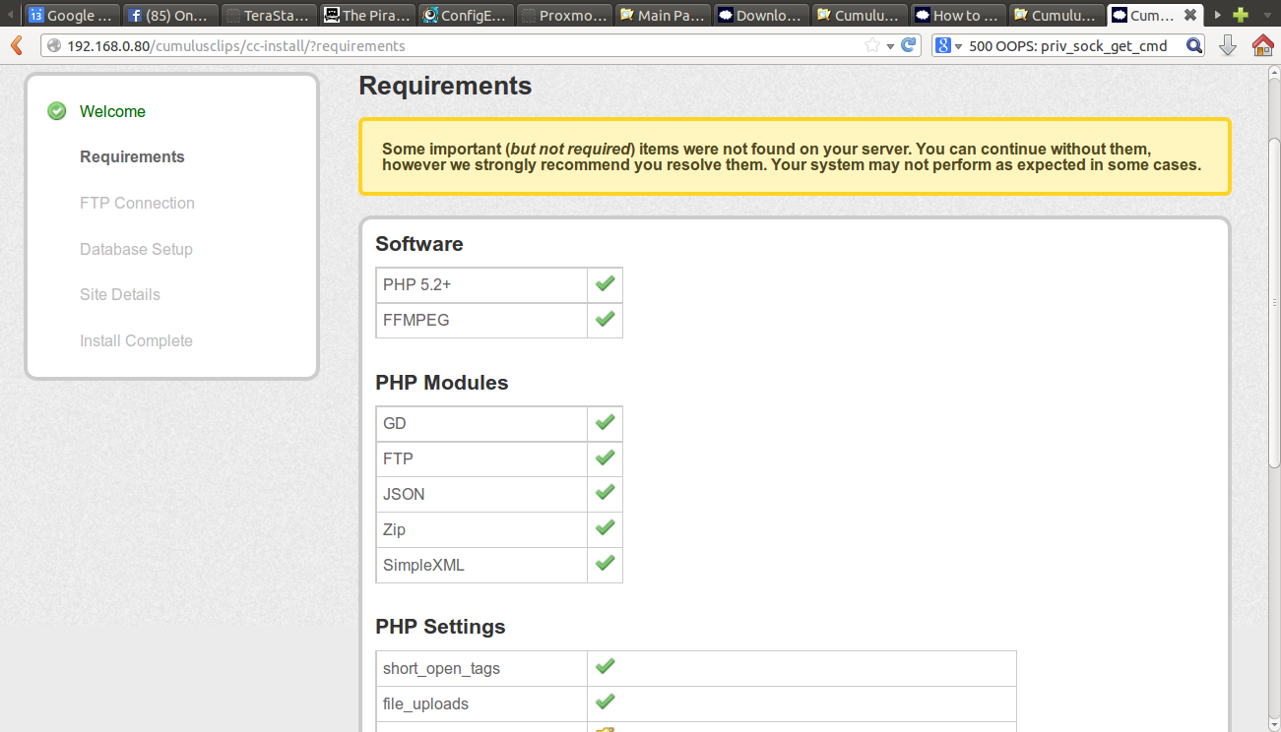Image resolution: width=1281 pixels, height=732 pixels.
Task: Switch to the How to ... tab
Action: point(958,15)
